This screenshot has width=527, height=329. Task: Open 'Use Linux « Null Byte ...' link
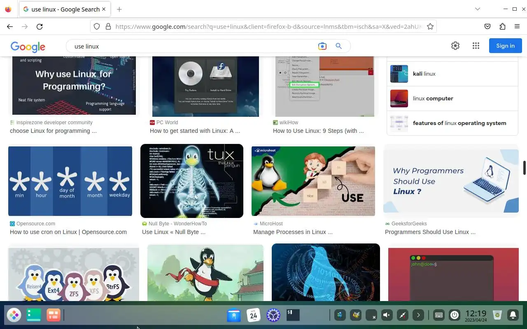(x=174, y=232)
